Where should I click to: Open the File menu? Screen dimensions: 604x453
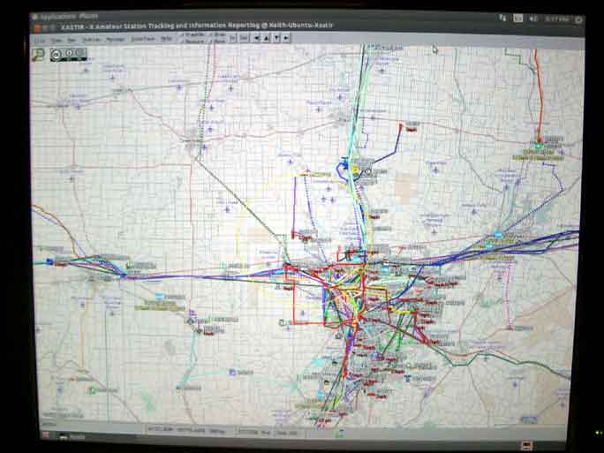point(40,40)
